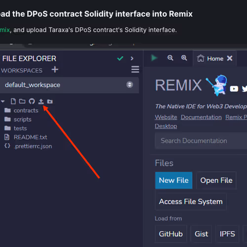Load from GitHub
Viewport: 247px width, 247px height.
(171, 234)
